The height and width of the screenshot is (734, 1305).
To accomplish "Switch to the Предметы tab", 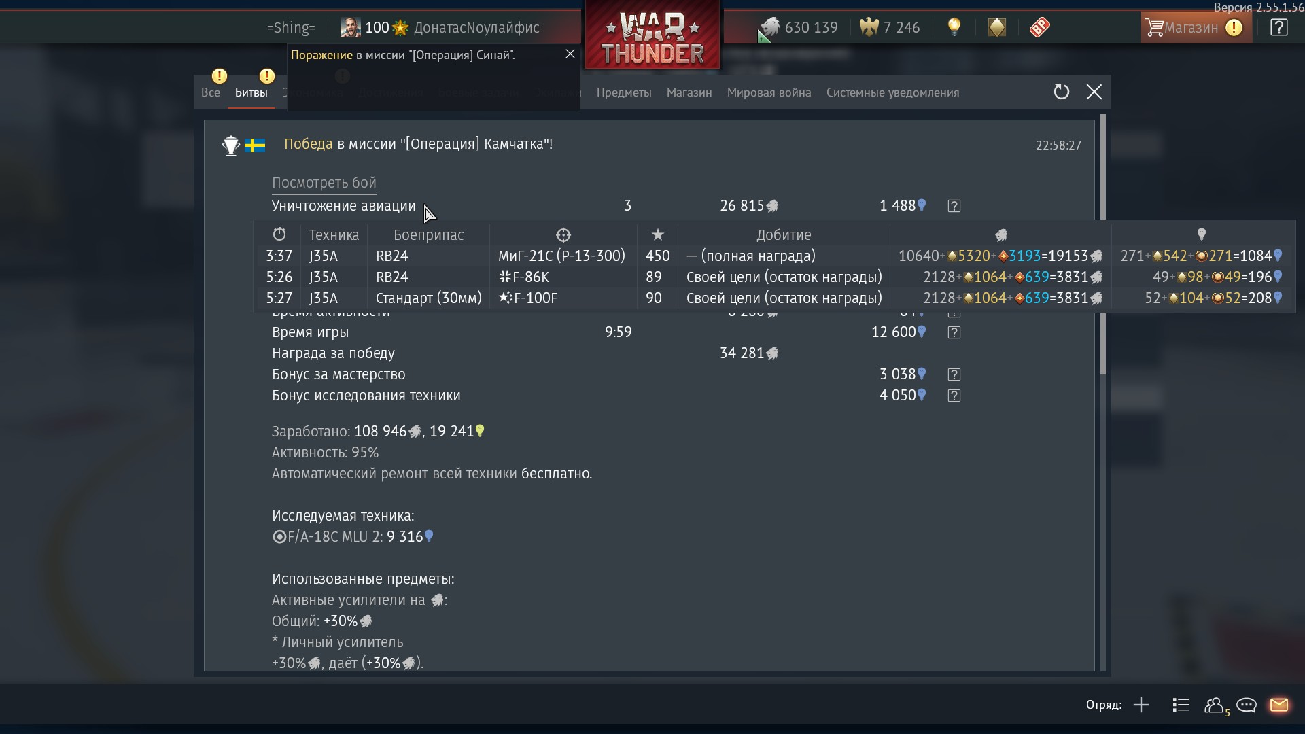I will [x=624, y=92].
